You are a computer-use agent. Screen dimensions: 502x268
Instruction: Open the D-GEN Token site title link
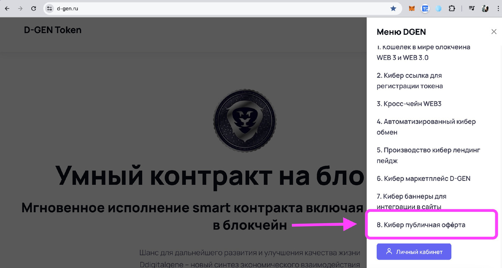(53, 30)
